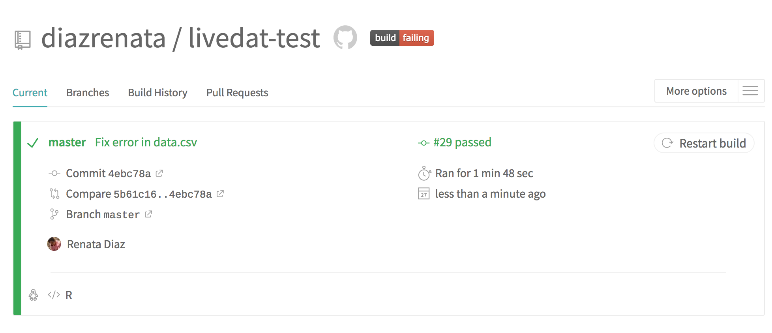Viewport: 772px width, 333px height.
Task: Click the code brackets language icon
Action: [54, 295]
